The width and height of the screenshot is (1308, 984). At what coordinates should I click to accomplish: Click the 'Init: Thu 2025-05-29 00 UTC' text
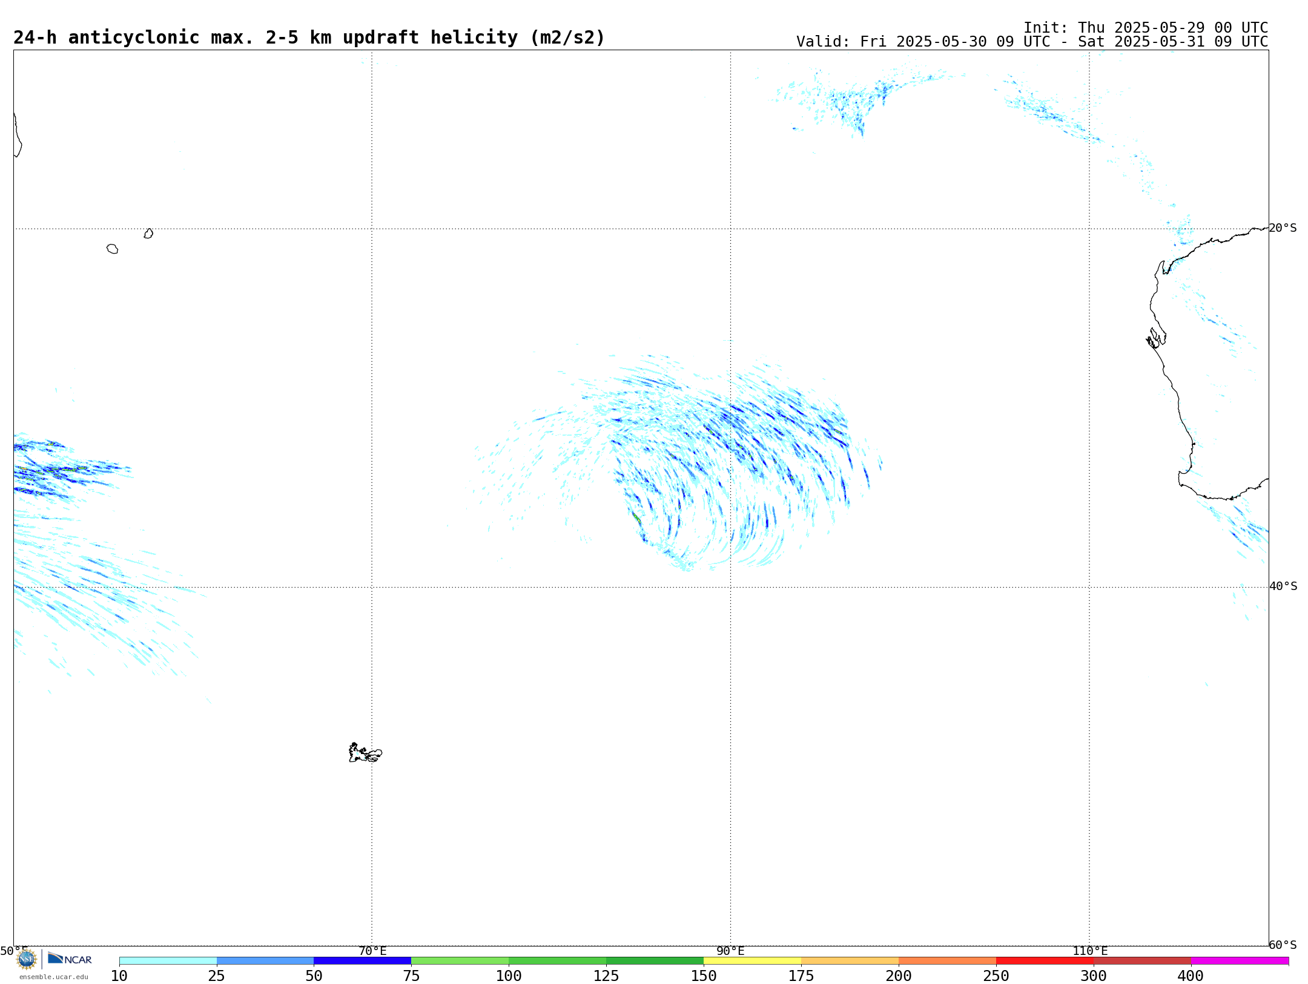1146,28
